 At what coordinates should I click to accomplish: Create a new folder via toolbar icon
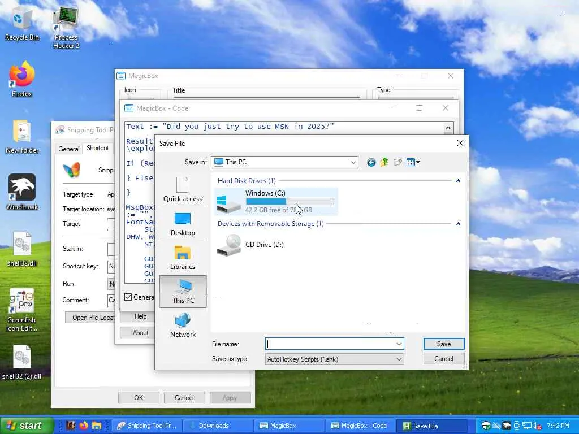coord(397,162)
